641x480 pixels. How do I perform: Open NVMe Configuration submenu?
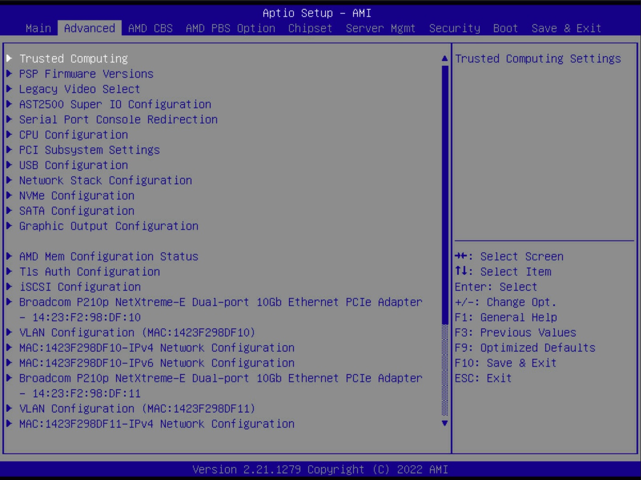(x=77, y=195)
